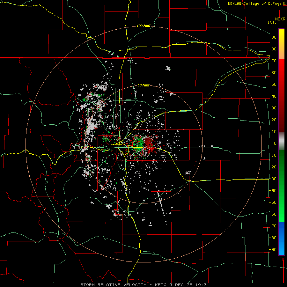Click the negative 30 scale value
This screenshot has height=287, width=287.
point(273,179)
